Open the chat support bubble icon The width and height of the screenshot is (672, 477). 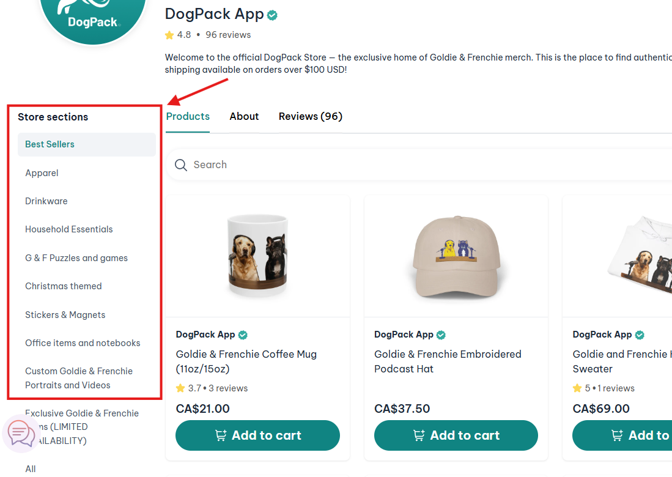tap(21, 434)
